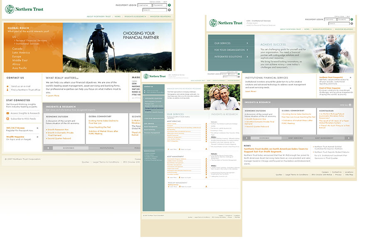Viewport: 374px width, 249px height.
Task: Select Asia Pacific in Global Reach list
Action: point(20,68)
